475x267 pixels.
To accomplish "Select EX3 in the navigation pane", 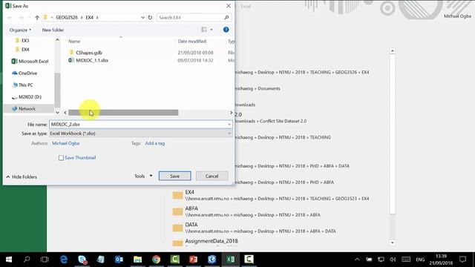I will pyautogui.click(x=25, y=40).
